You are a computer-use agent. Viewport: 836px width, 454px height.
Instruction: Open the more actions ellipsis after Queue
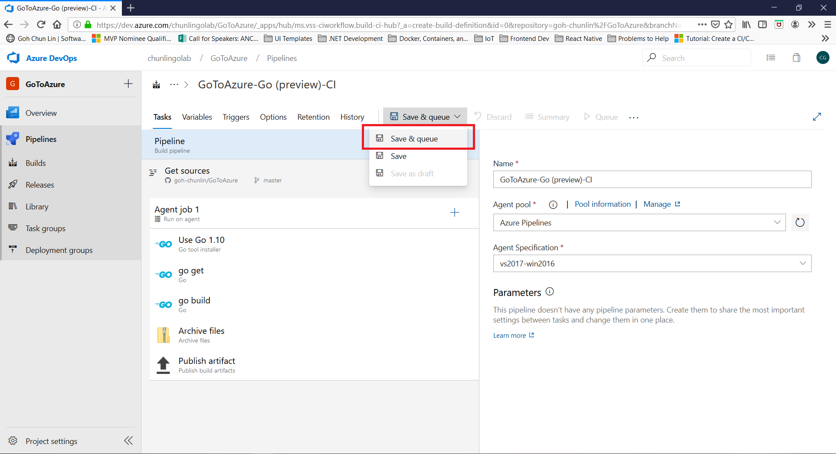tap(634, 117)
